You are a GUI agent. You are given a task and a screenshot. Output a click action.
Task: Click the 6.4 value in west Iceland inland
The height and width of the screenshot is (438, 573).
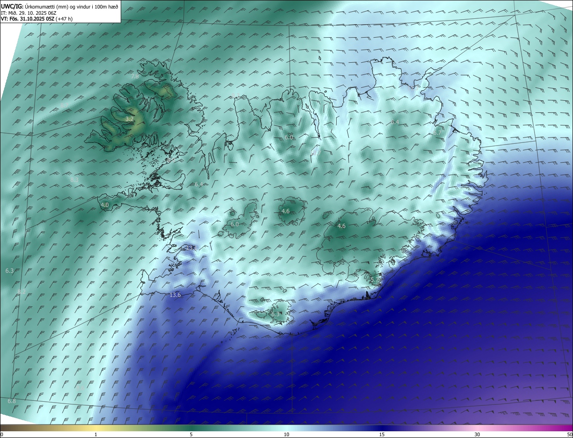199,185
